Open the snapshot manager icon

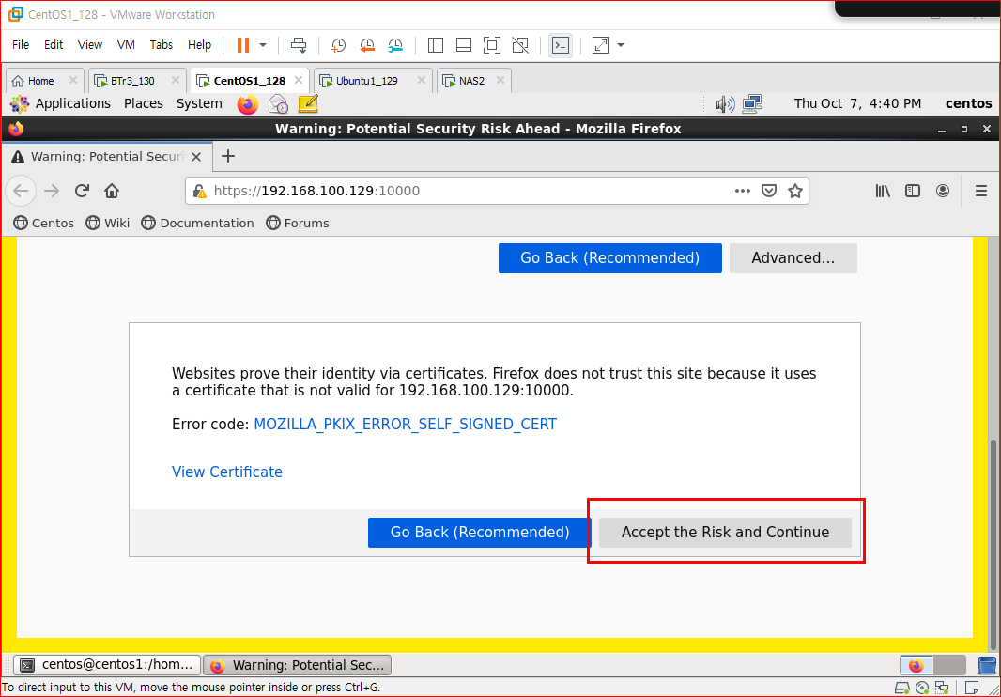point(395,45)
